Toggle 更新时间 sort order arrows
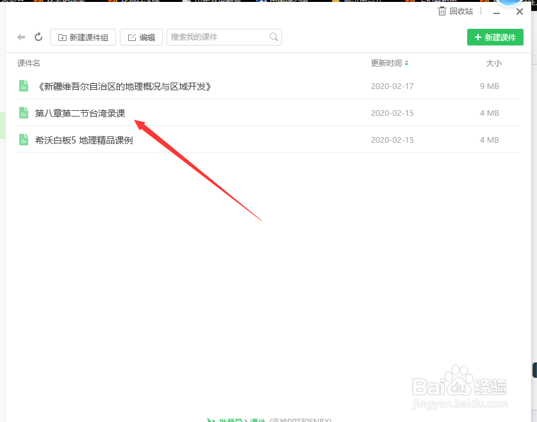This screenshot has height=422, width=537. click(406, 63)
